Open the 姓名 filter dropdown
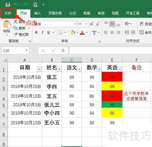The width and height of the screenshot is (152, 147). pos(59,69)
